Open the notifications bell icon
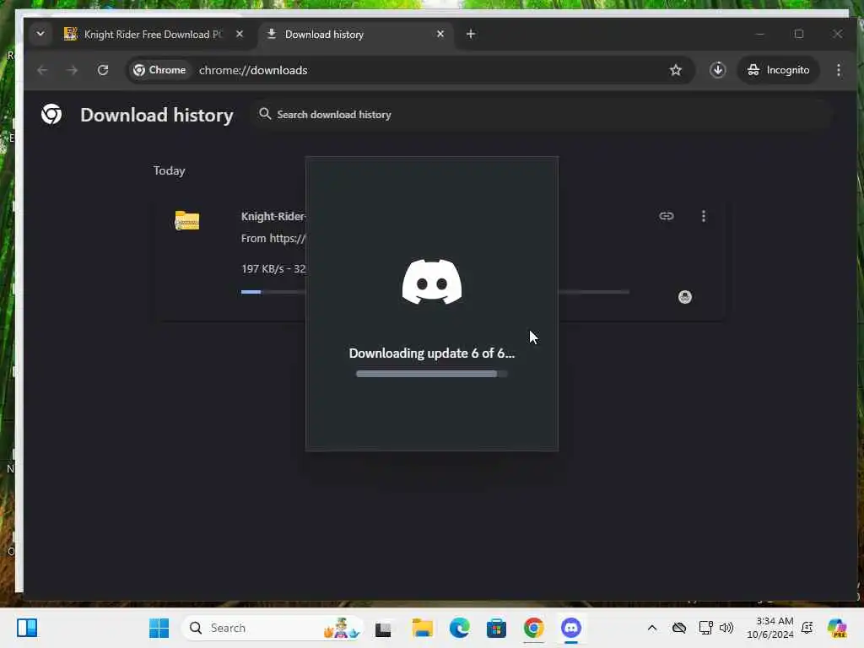 (x=807, y=628)
